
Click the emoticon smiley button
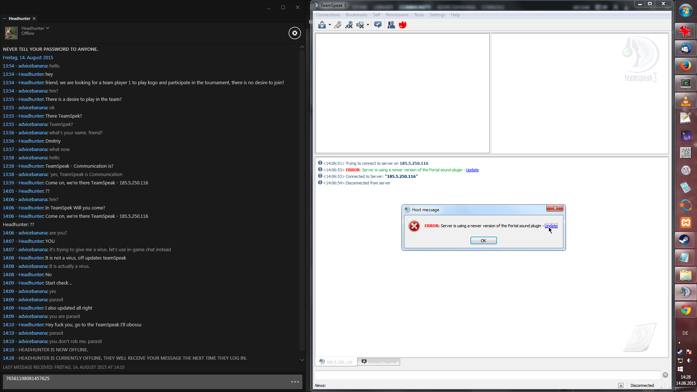click(x=665, y=375)
